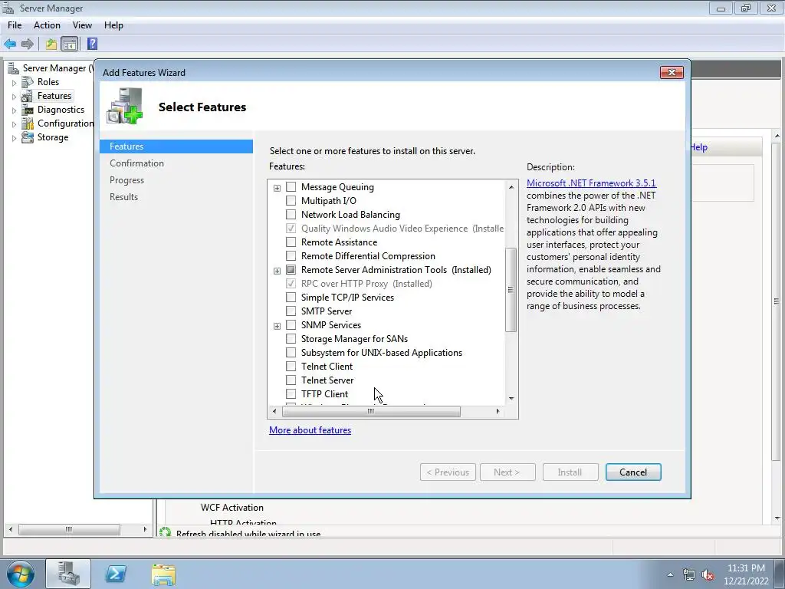The image size is (785, 589).
Task: Check Simple TCP/IP Services checkbox
Action: coord(291,298)
